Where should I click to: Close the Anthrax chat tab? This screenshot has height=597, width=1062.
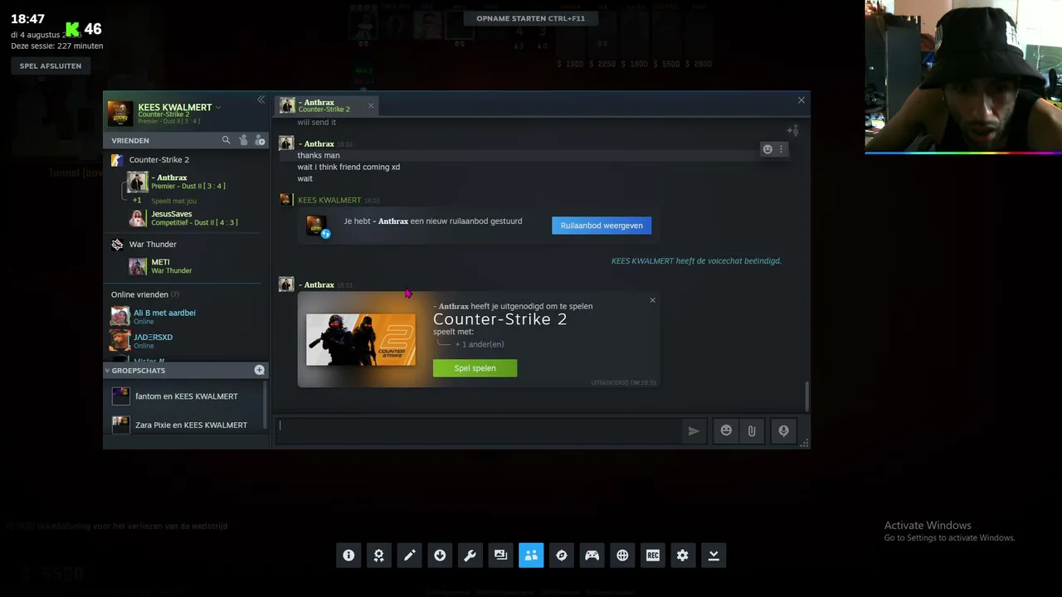pos(371,105)
